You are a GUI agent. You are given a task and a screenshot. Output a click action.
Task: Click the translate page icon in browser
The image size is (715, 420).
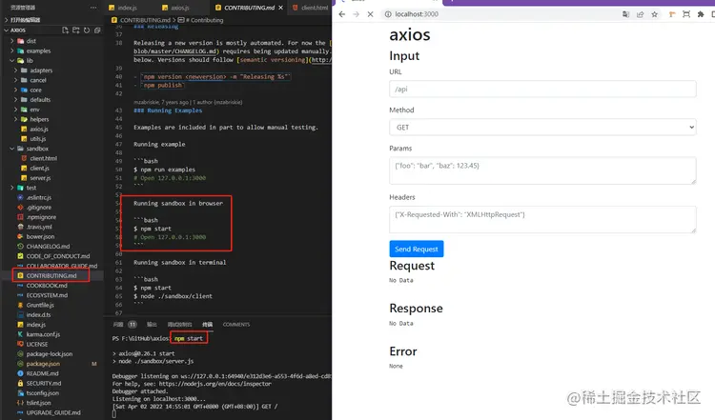click(625, 14)
